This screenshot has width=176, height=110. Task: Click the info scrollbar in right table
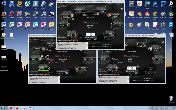click(128, 79)
